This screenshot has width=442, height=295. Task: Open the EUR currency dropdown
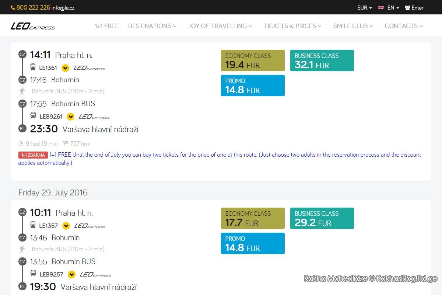click(x=364, y=8)
